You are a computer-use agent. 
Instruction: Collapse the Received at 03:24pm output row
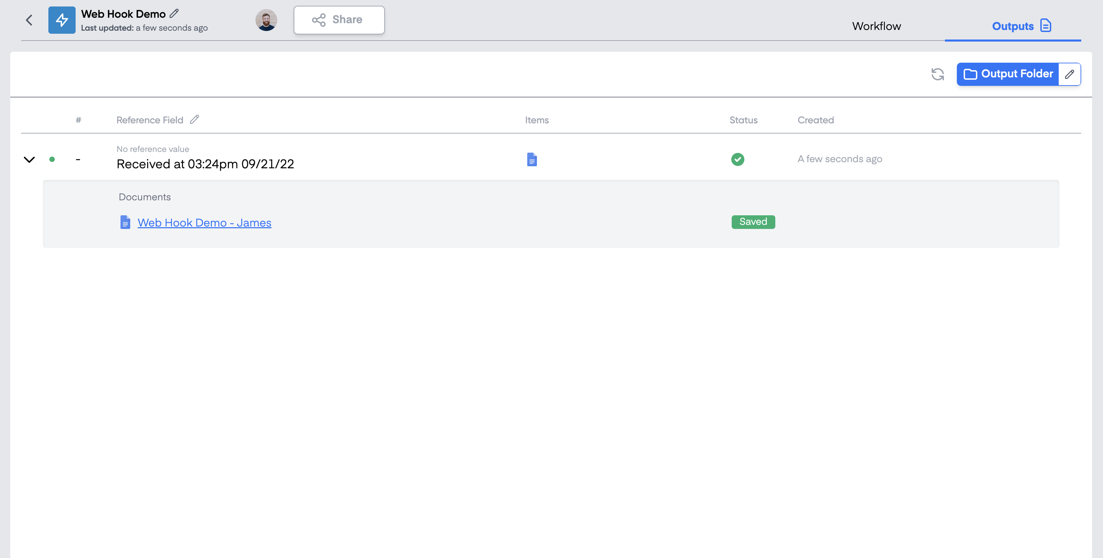pyautogui.click(x=29, y=159)
